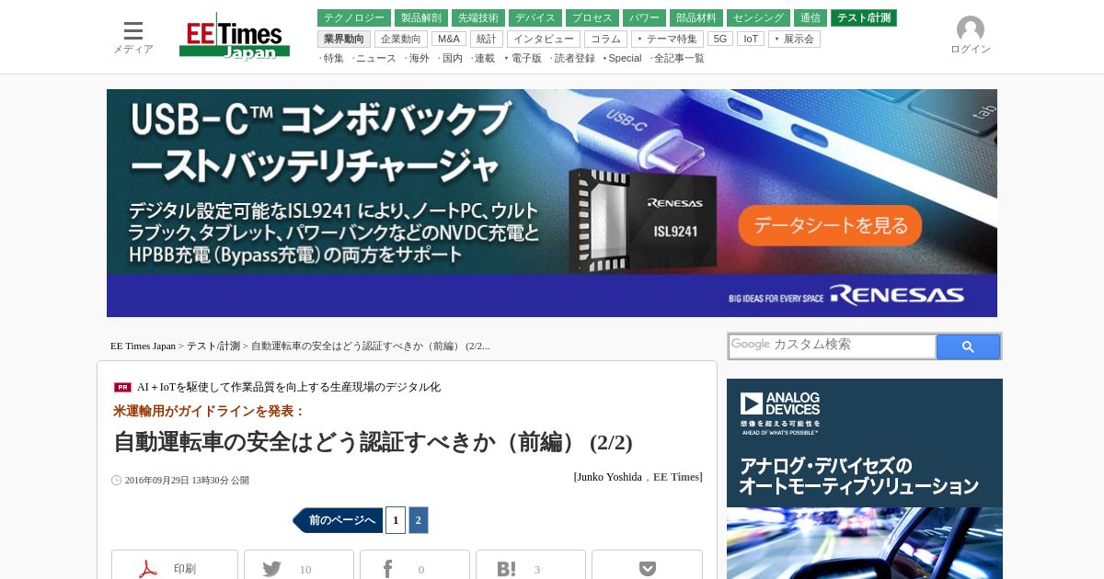Select the 企業動向 submenu item
Image resolution: width=1104 pixels, height=579 pixels.
pos(401,39)
